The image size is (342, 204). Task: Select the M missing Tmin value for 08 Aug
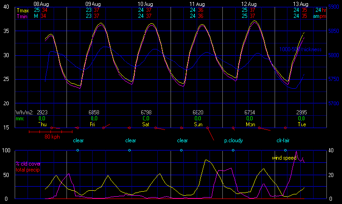pos(36,16)
